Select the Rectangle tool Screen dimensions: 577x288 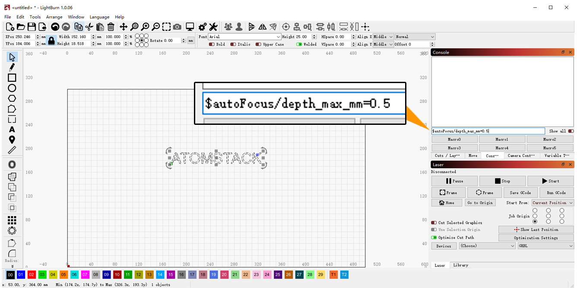(12, 77)
